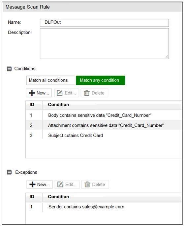This screenshot has width=185, height=227.
Task: Click inside the empty Description text area
Action: click(105, 43)
